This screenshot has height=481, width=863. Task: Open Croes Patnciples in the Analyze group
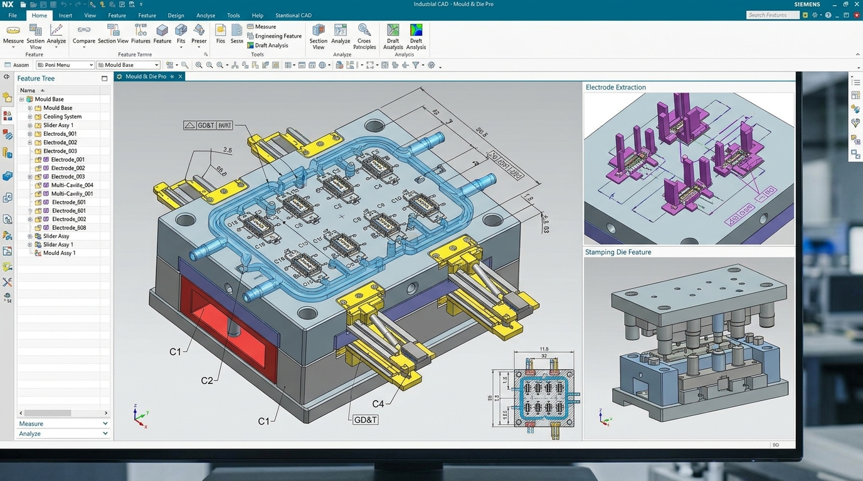364,36
